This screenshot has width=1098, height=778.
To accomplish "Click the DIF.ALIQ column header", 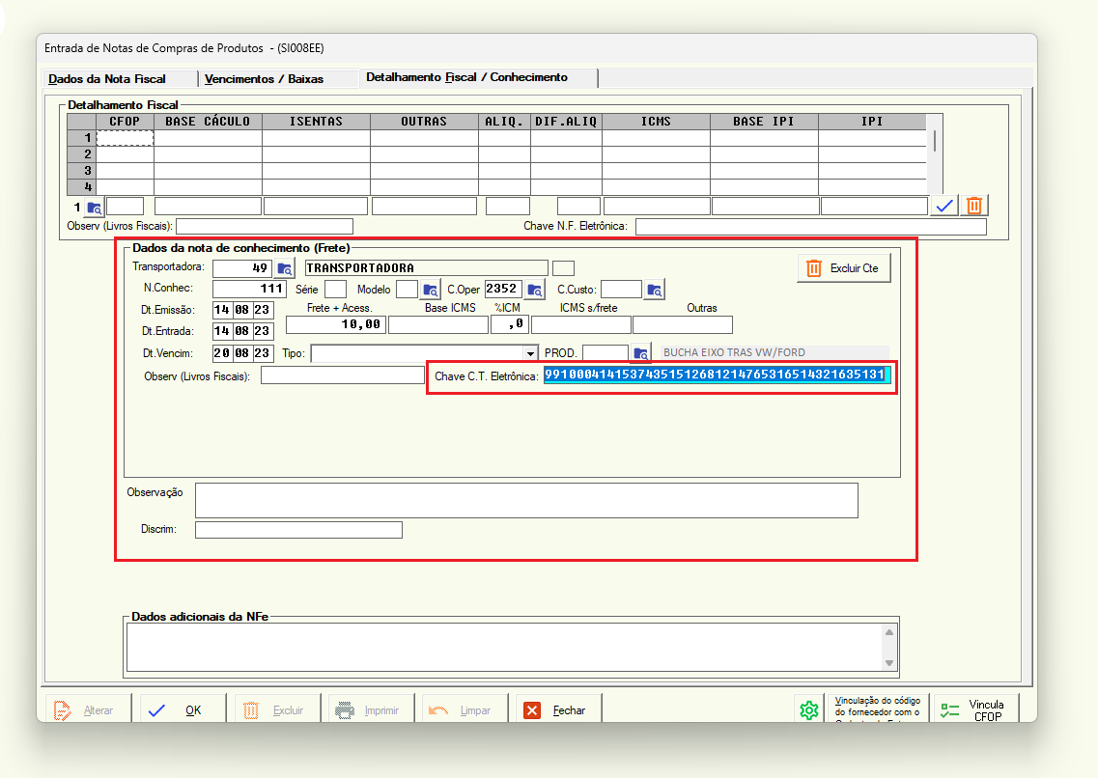I will 566,122.
